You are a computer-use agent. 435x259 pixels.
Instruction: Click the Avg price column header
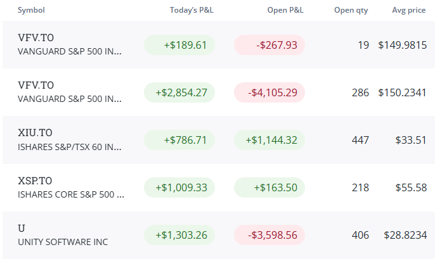408,10
